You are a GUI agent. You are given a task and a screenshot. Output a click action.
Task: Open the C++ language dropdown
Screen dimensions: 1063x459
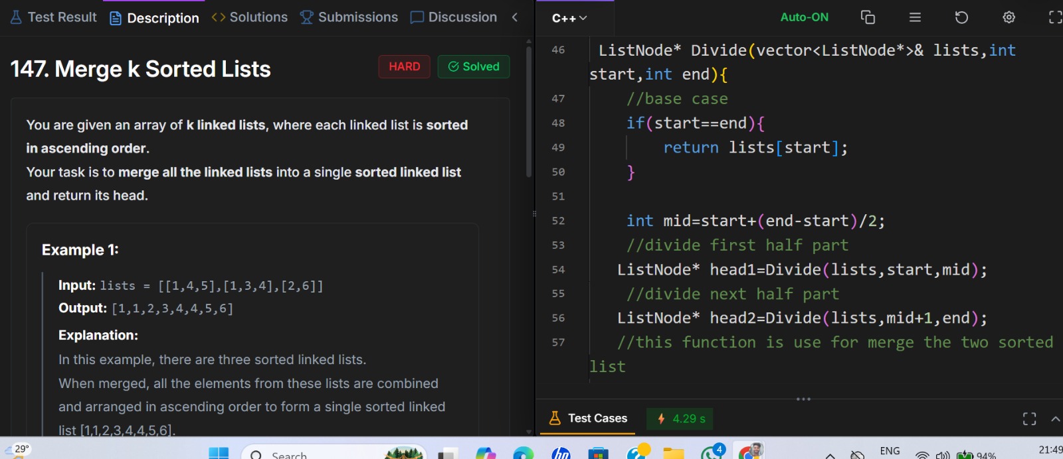(569, 18)
